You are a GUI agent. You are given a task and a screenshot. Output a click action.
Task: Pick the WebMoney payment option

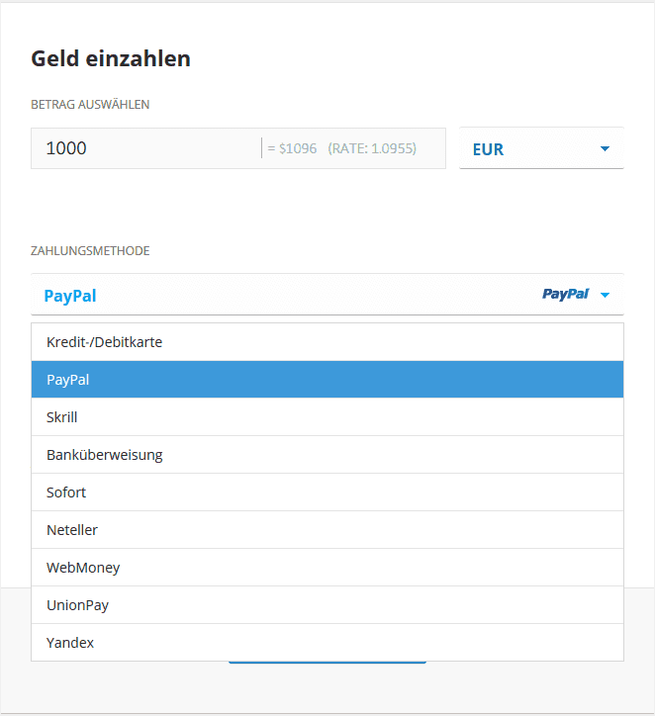coord(327,568)
